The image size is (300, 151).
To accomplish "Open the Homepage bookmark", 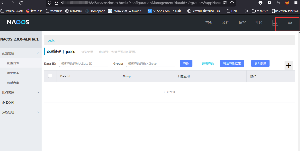I will [95, 11].
